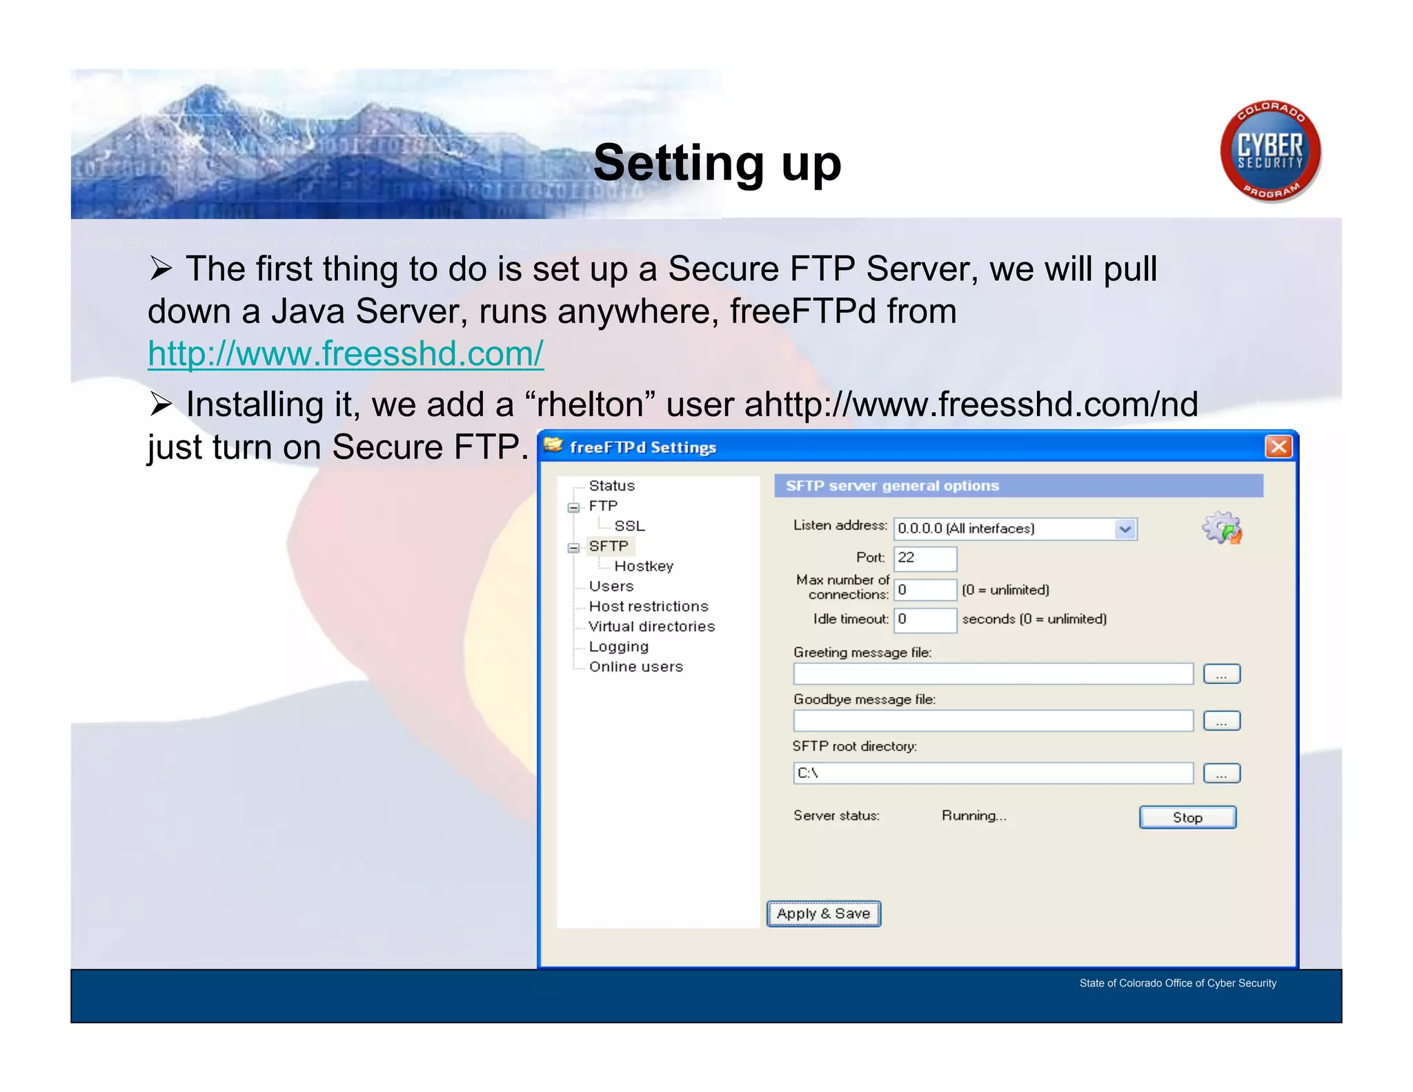Viewport: 1413px width, 1092px height.
Task: Close the freeFTPd Settings window
Action: pos(1278,447)
